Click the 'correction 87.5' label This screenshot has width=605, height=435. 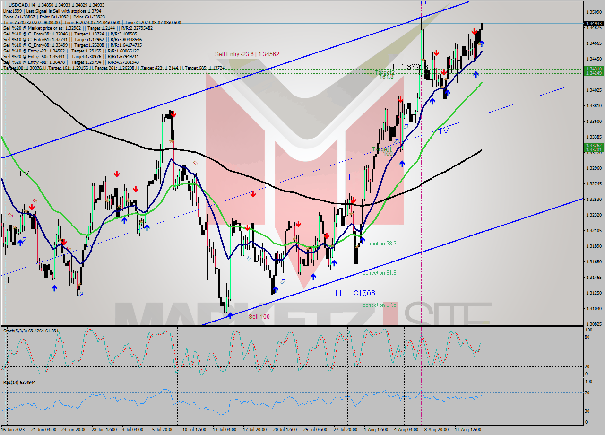tap(379, 305)
